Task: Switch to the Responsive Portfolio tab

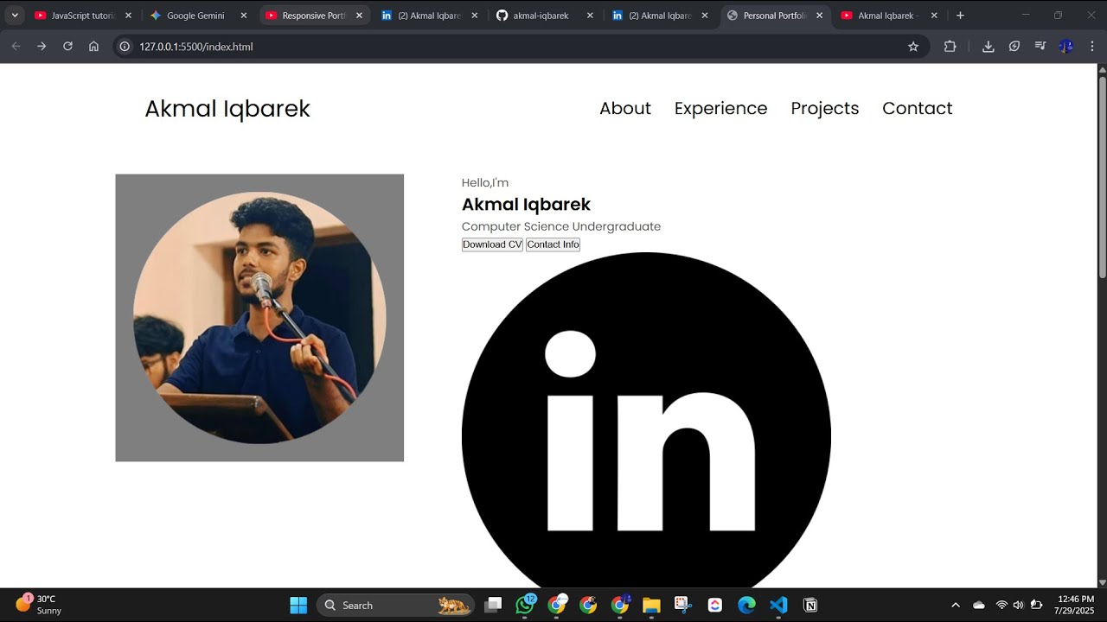Action: (315, 16)
